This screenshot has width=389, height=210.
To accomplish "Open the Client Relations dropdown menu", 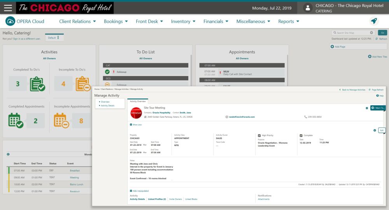I will (77, 21).
